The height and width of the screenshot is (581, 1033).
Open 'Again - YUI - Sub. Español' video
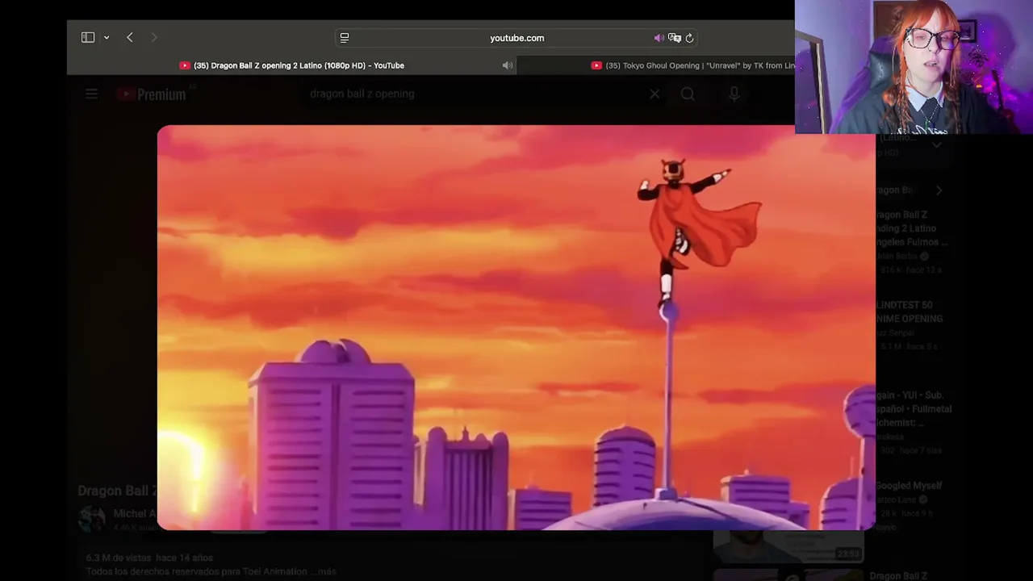coord(914,409)
